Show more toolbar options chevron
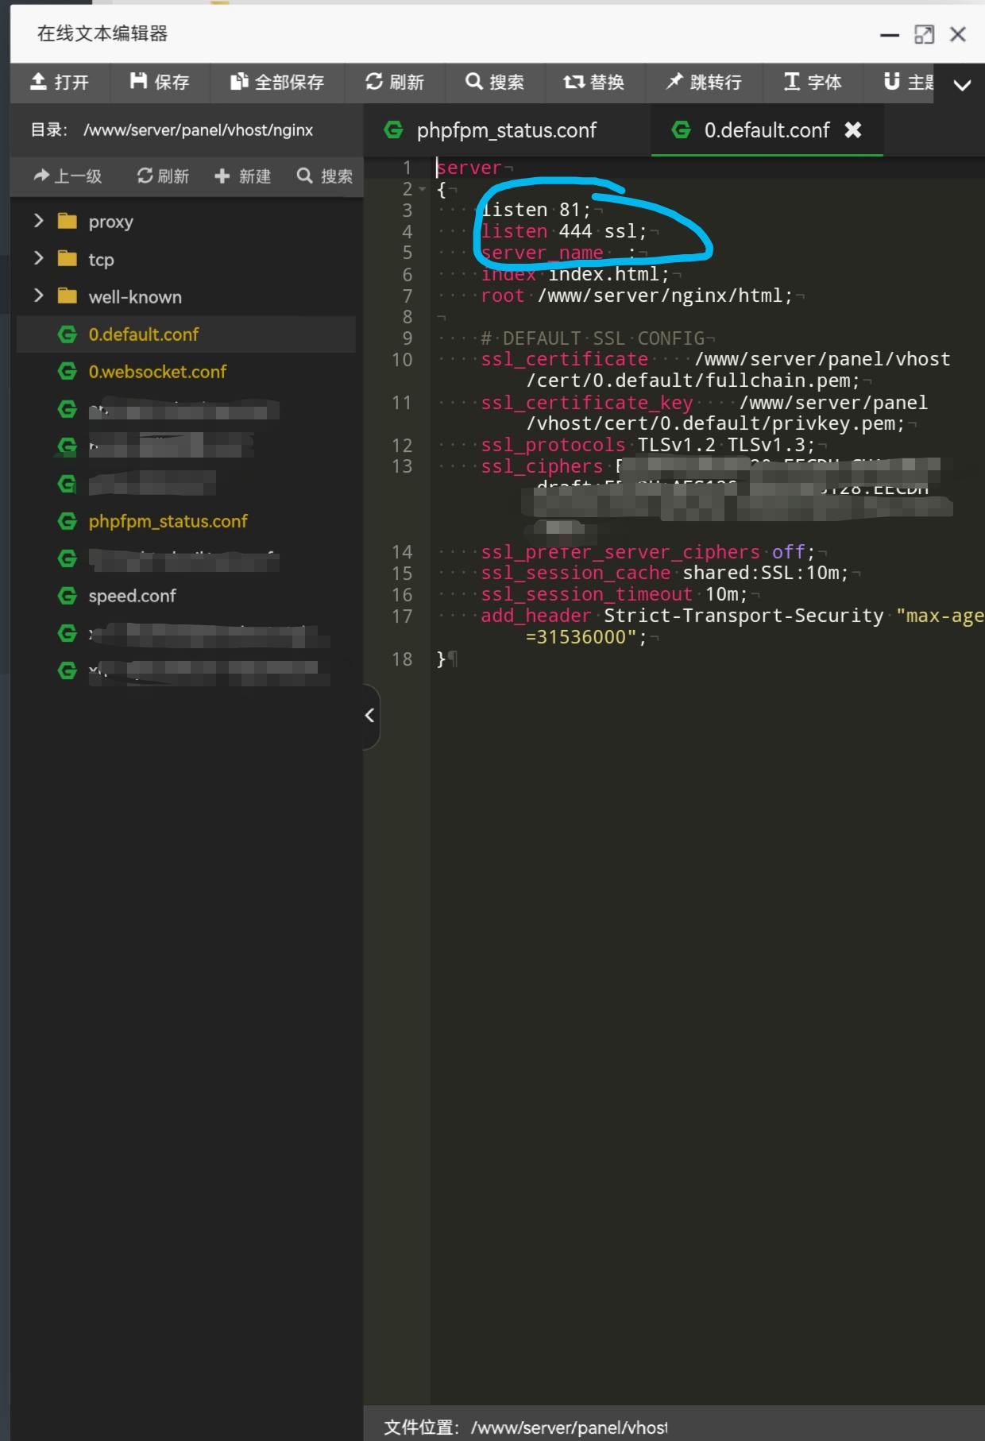Viewport: 985px width, 1441px height. [962, 85]
